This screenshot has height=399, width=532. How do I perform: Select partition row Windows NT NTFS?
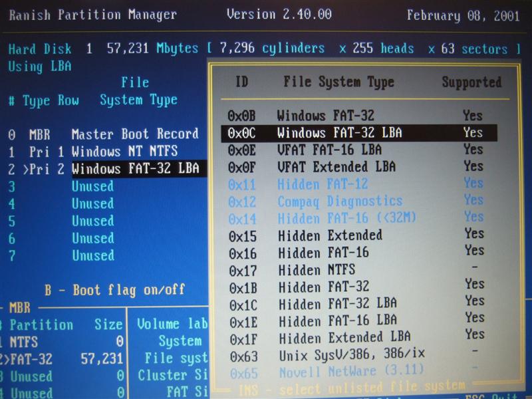(x=93, y=152)
